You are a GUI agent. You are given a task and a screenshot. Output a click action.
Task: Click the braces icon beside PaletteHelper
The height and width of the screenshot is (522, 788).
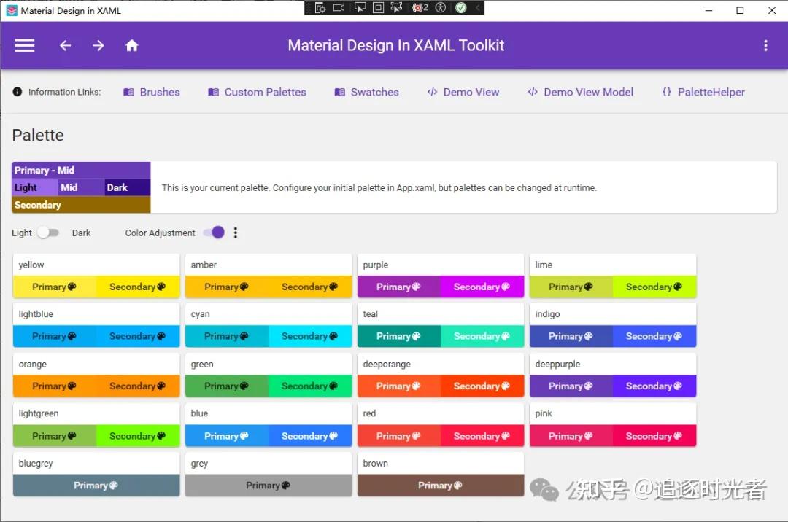pyautogui.click(x=665, y=92)
